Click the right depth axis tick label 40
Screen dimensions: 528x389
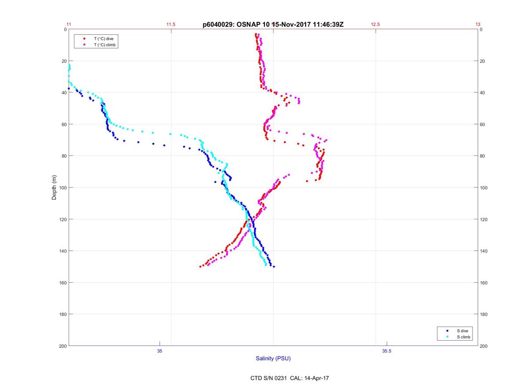point(483,93)
